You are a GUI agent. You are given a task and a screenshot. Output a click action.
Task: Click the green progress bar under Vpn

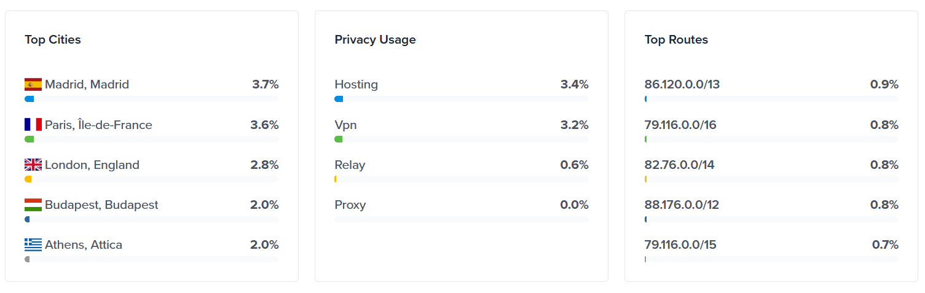(x=339, y=139)
